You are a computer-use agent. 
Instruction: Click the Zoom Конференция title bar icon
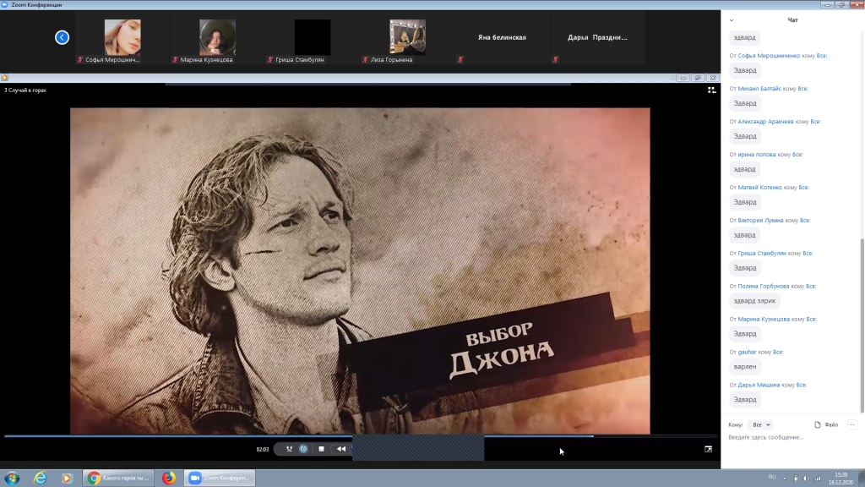pyautogui.click(x=4, y=4)
